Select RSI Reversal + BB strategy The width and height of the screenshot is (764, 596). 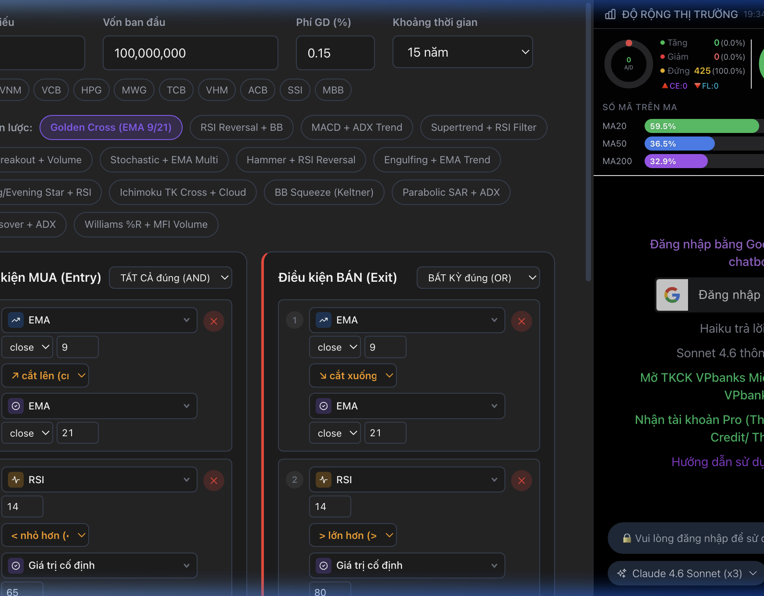pos(241,127)
